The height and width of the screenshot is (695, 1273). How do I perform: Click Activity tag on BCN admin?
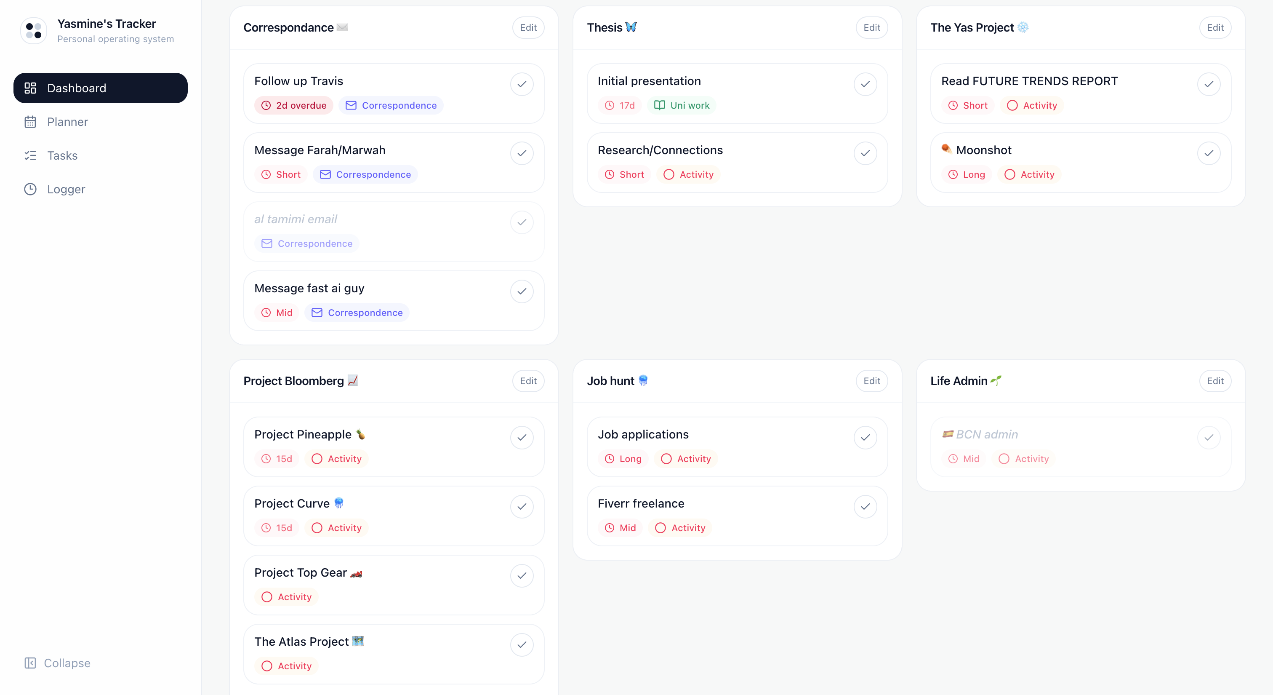click(1023, 459)
